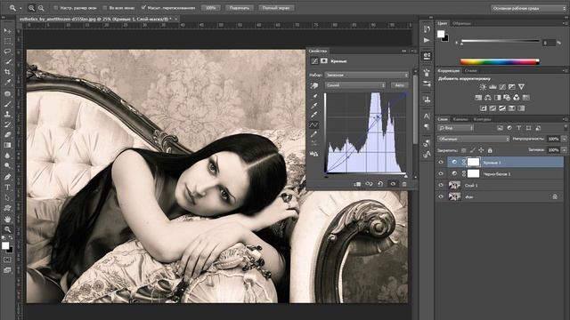Click the 100% zoom button
Viewport: 570px width, 320px height.
[x=211, y=8]
